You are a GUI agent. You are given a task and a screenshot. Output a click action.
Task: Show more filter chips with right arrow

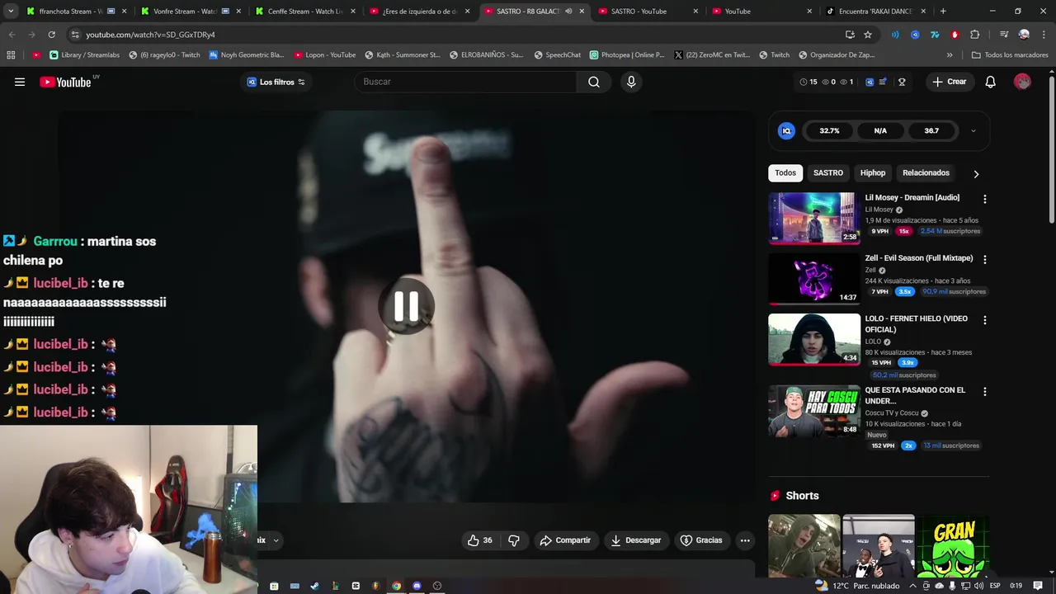tap(976, 174)
